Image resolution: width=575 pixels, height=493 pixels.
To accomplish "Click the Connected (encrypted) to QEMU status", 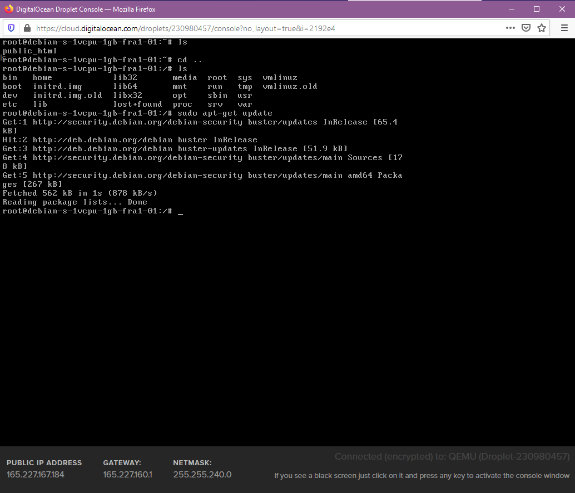I will [x=452, y=457].
